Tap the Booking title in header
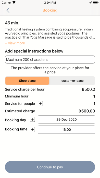100x178 pixels. (x=50, y=10)
